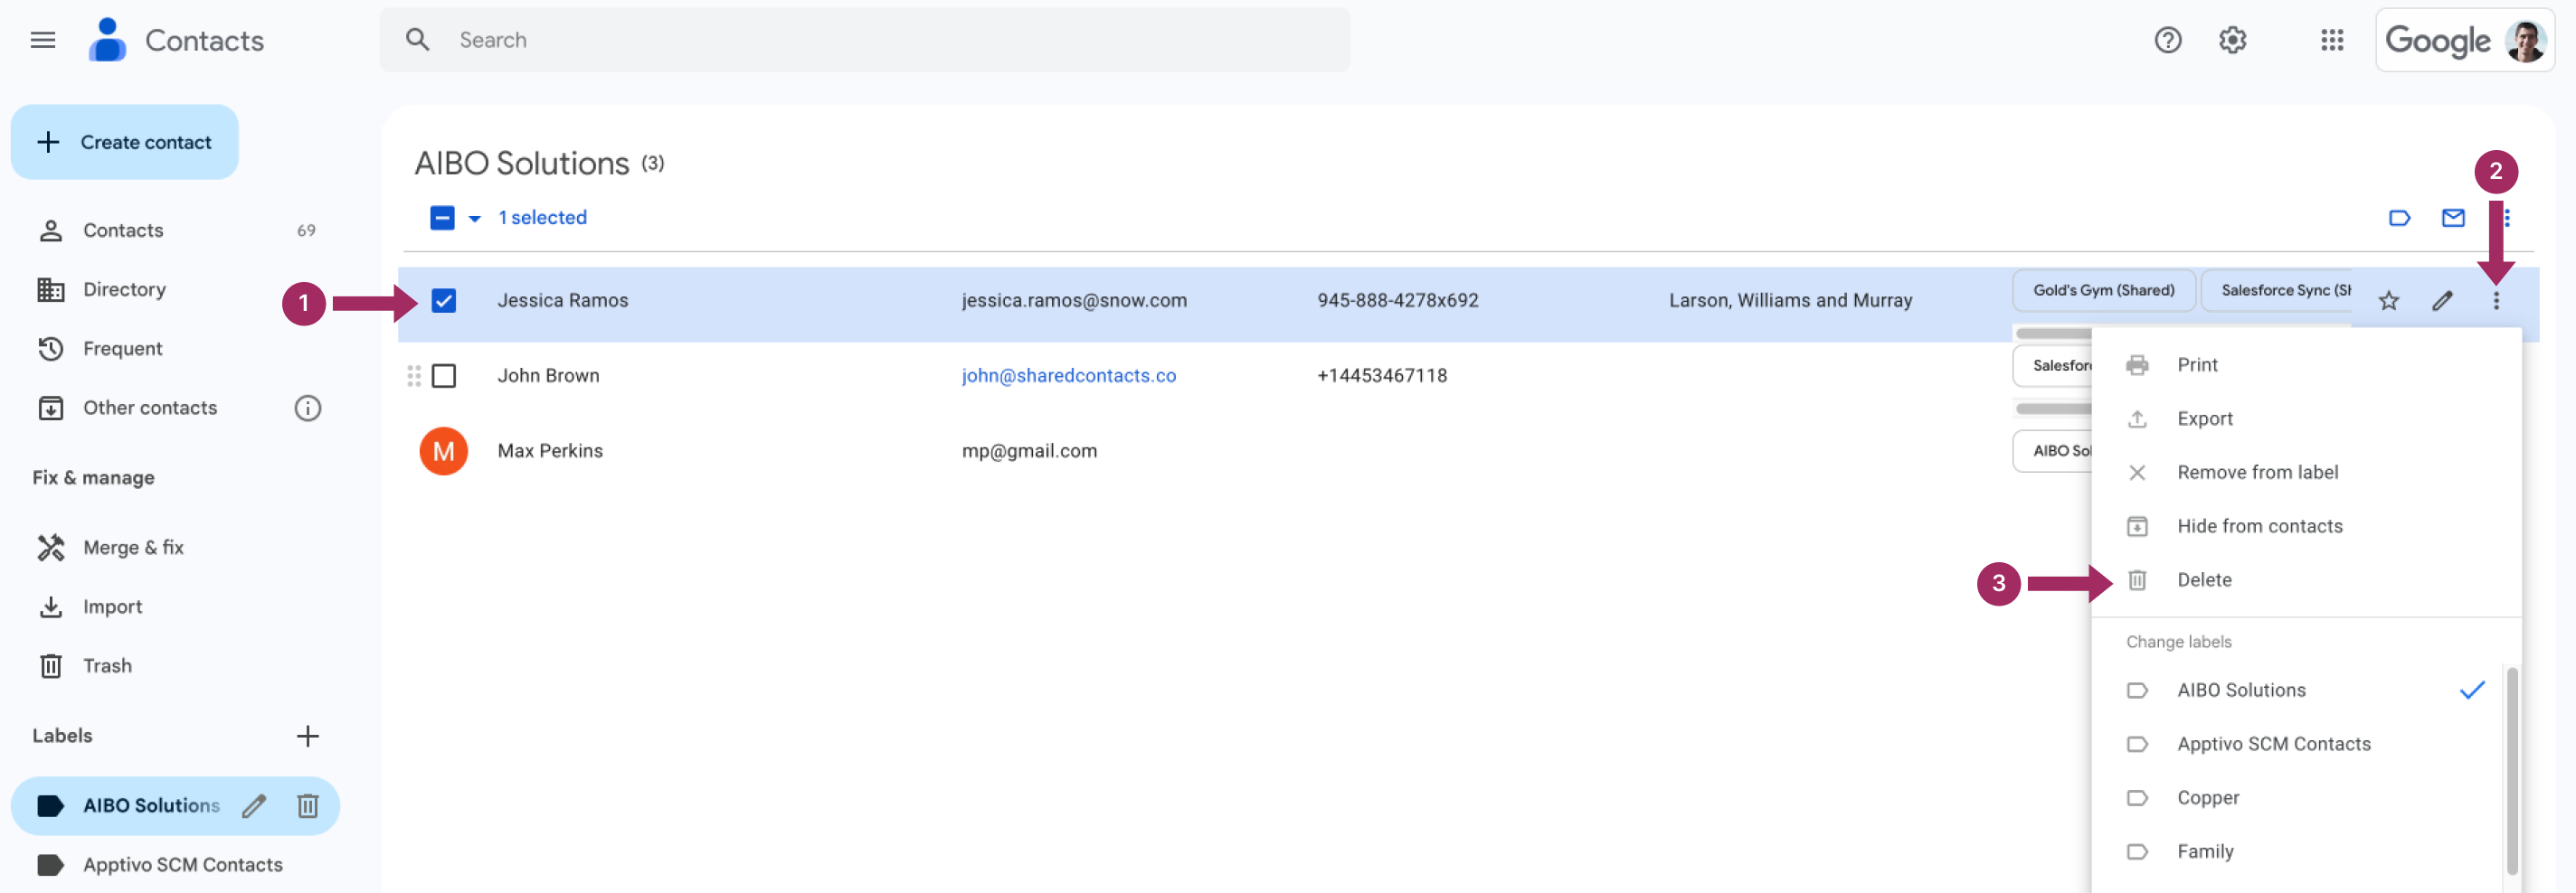Screen dimensions: 2576x893
Task: Click the Contacts app logo
Action: pos(107,40)
